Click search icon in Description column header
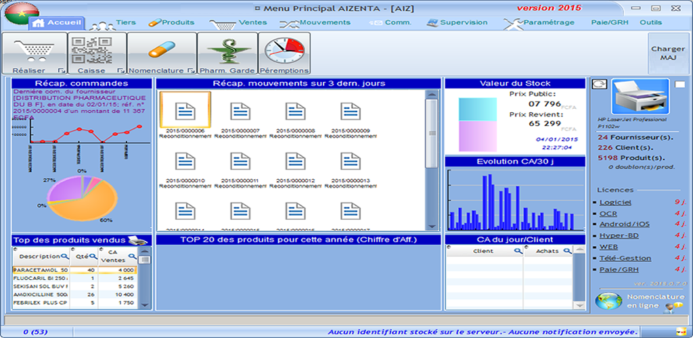Viewport: 693px width, 338px height. pyautogui.click(x=65, y=257)
